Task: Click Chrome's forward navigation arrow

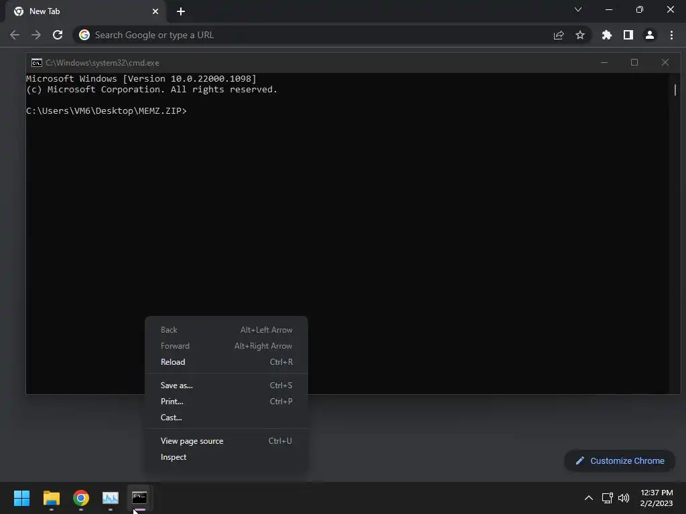Action: click(36, 35)
